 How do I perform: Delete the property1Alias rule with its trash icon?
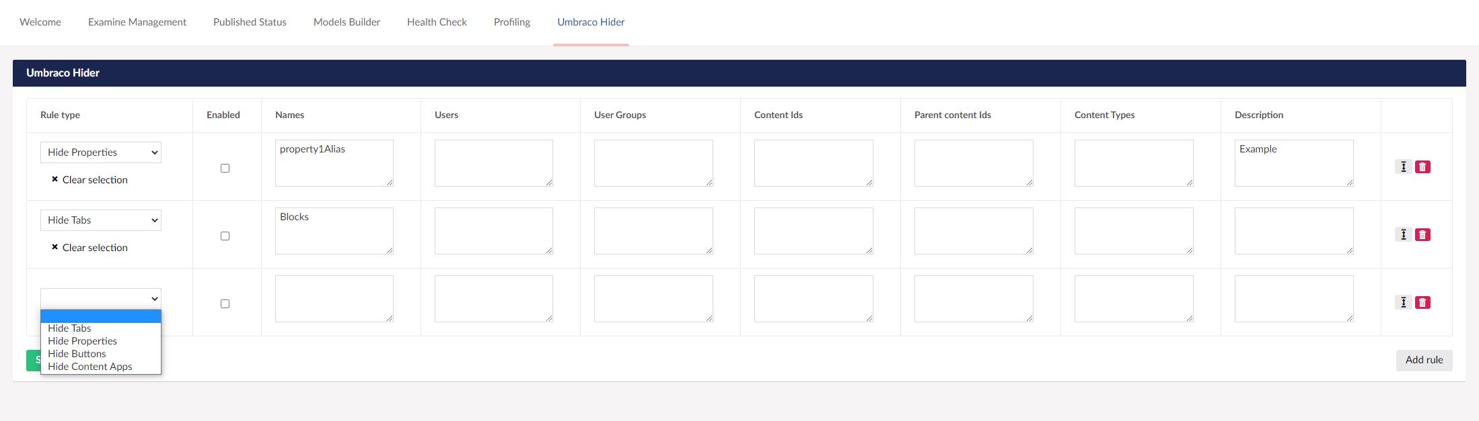1422,167
